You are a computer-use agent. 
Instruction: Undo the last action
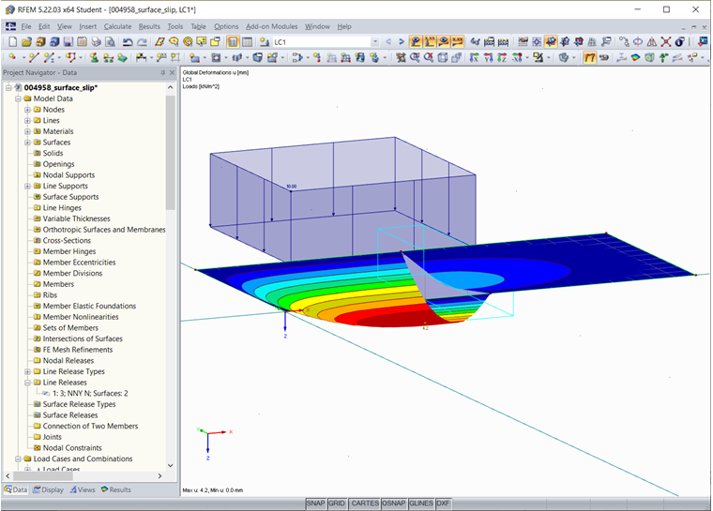pos(128,42)
